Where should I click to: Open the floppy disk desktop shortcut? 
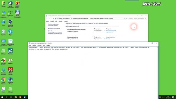(17, 14)
